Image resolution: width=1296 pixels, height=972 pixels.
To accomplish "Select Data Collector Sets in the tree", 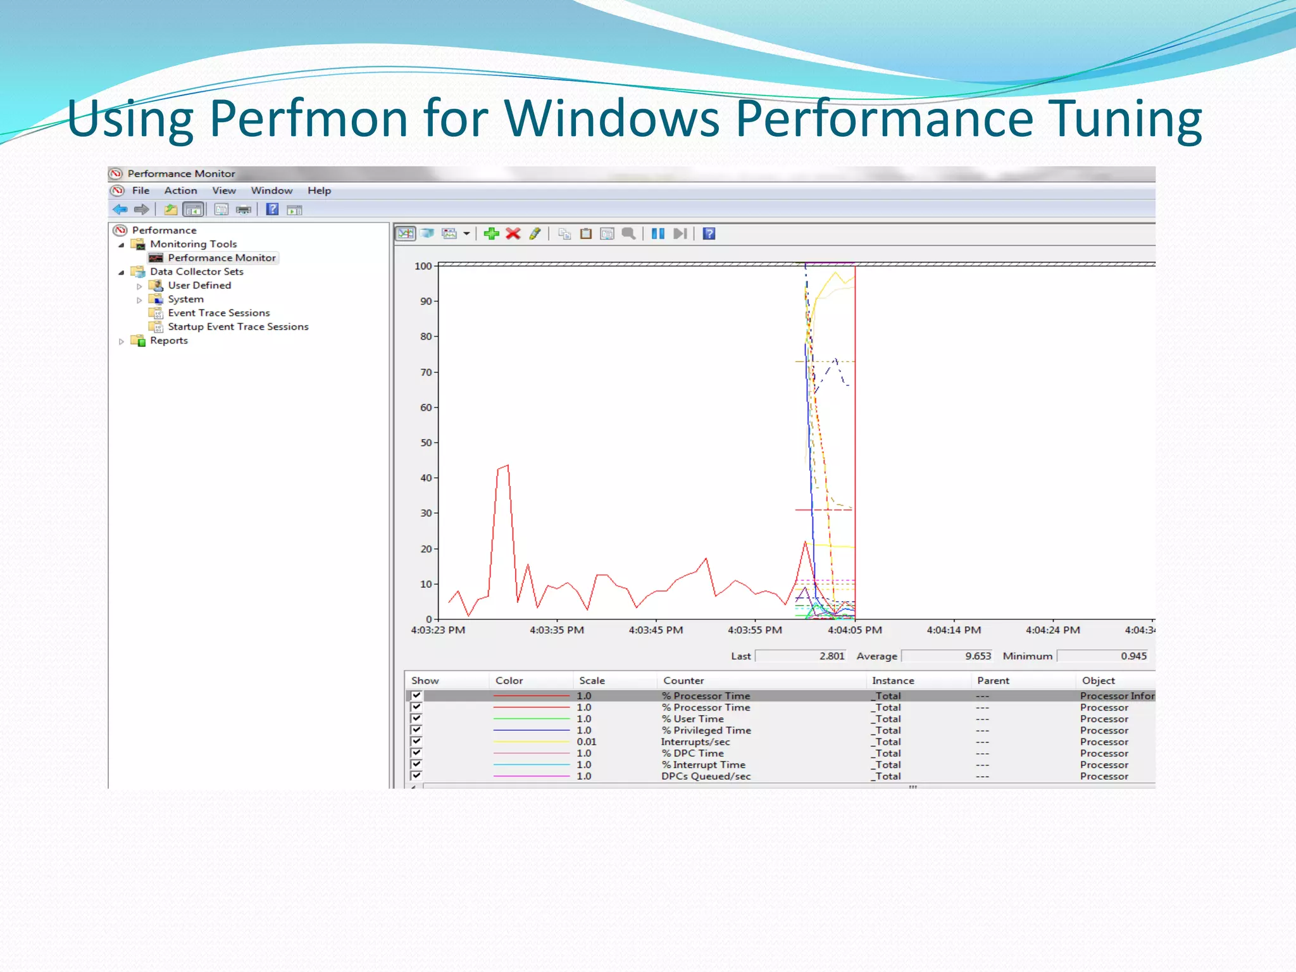I will [x=196, y=271].
